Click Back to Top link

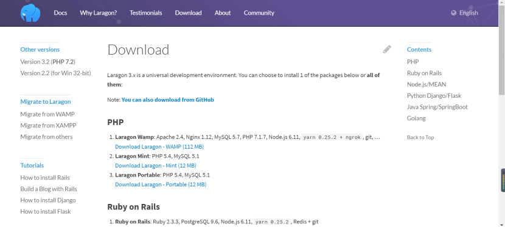coord(420,137)
